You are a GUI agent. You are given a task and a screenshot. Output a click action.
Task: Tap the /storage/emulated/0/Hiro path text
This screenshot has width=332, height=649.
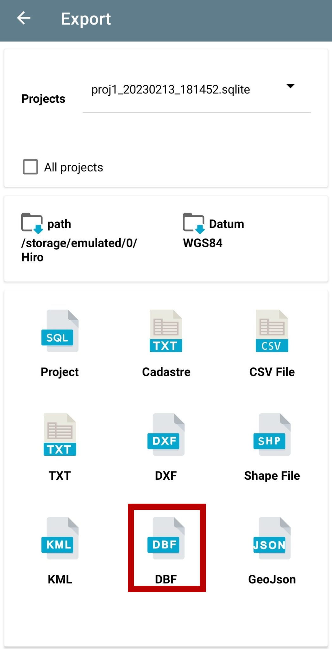[79, 250]
